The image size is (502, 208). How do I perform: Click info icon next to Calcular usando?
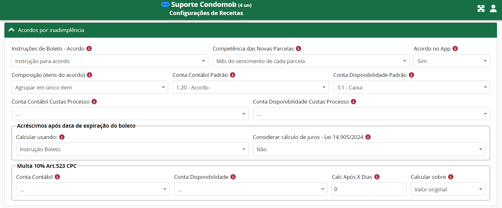coord(62,137)
